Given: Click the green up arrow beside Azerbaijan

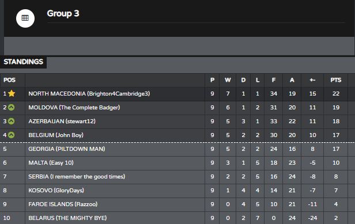Looking at the screenshot, I should pyautogui.click(x=12, y=121).
